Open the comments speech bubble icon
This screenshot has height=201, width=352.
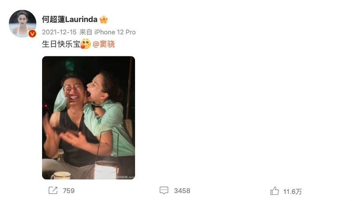(x=164, y=190)
